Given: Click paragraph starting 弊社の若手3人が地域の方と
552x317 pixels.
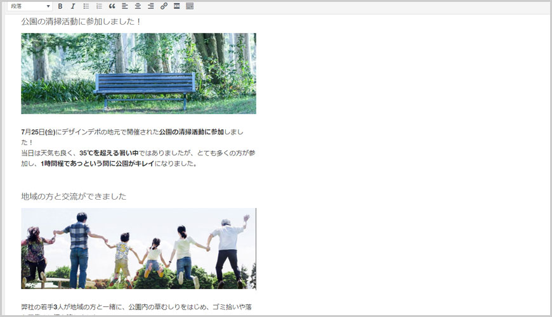Looking at the screenshot, I should pos(136,309).
